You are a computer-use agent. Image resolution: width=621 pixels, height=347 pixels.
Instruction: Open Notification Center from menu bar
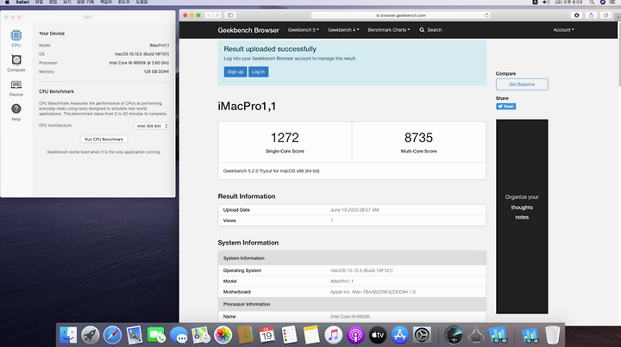[612, 3]
